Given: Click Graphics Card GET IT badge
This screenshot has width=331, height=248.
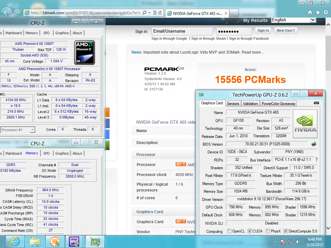Looking at the screenshot, I should point(181,222).
